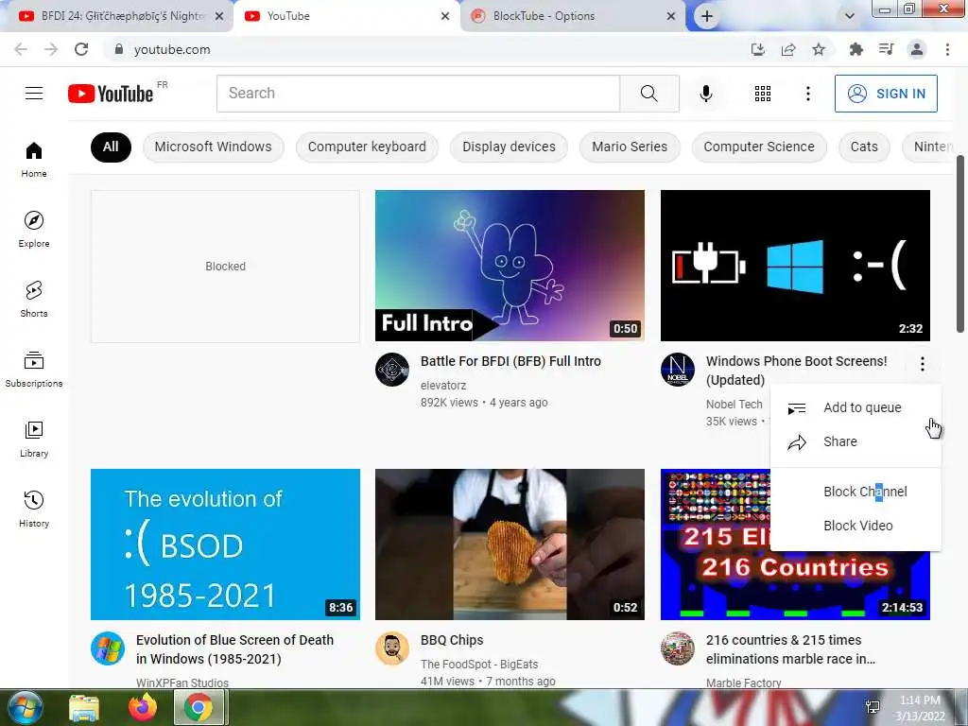Filter by Display devices chip

pyautogui.click(x=509, y=147)
